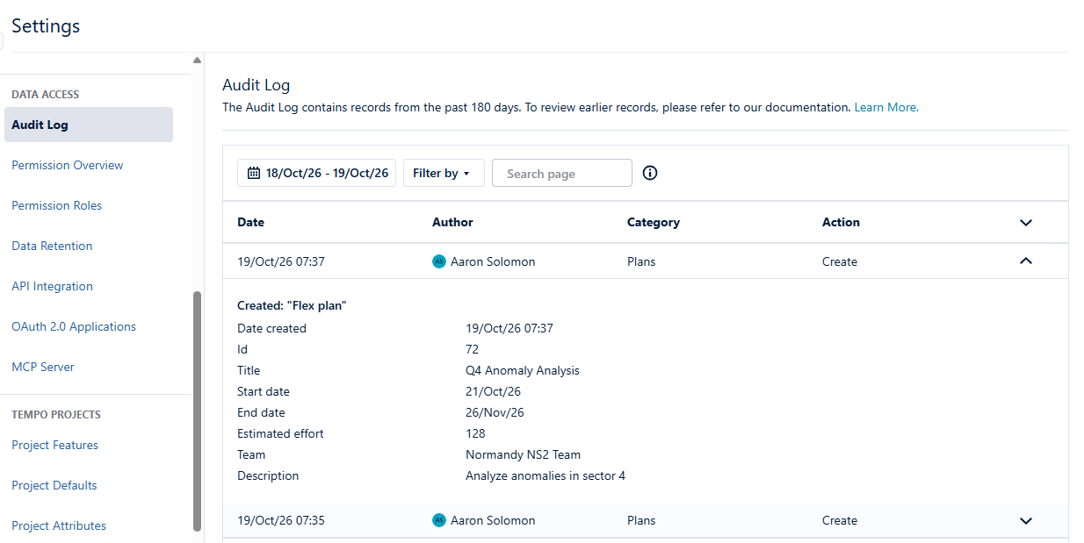The image size is (1084, 543).
Task: Click the Created: "Flex plan" heading
Action: 292,305
